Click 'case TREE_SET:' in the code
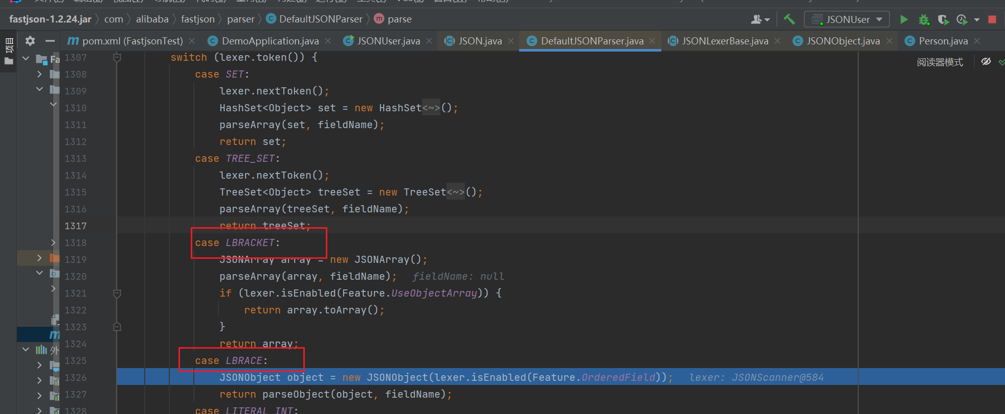Viewport: 1005px width, 414px height. (x=237, y=158)
